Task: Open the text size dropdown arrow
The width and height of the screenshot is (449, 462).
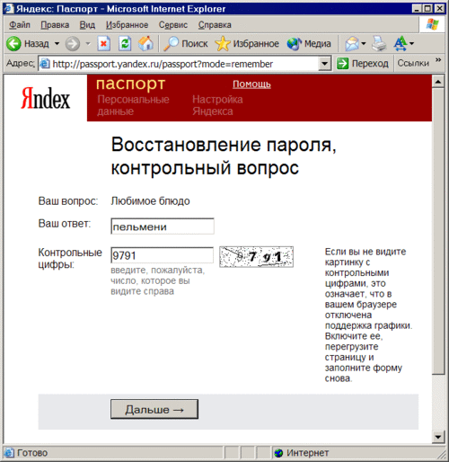Action: 411,44
